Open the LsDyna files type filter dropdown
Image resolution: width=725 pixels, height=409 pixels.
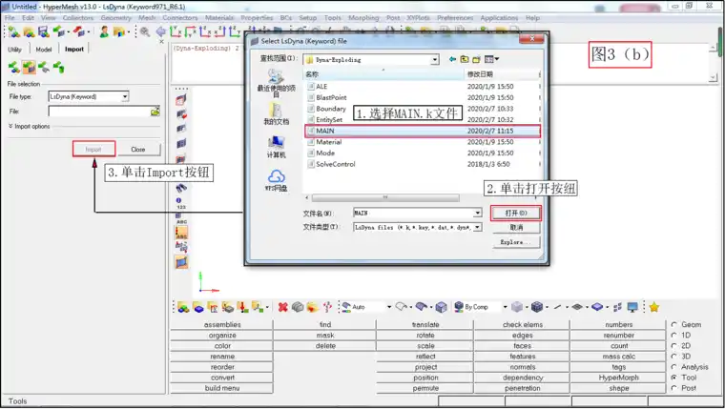pyautogui.click(x=477, y=227)
